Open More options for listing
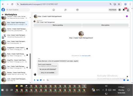 [105, 25]
